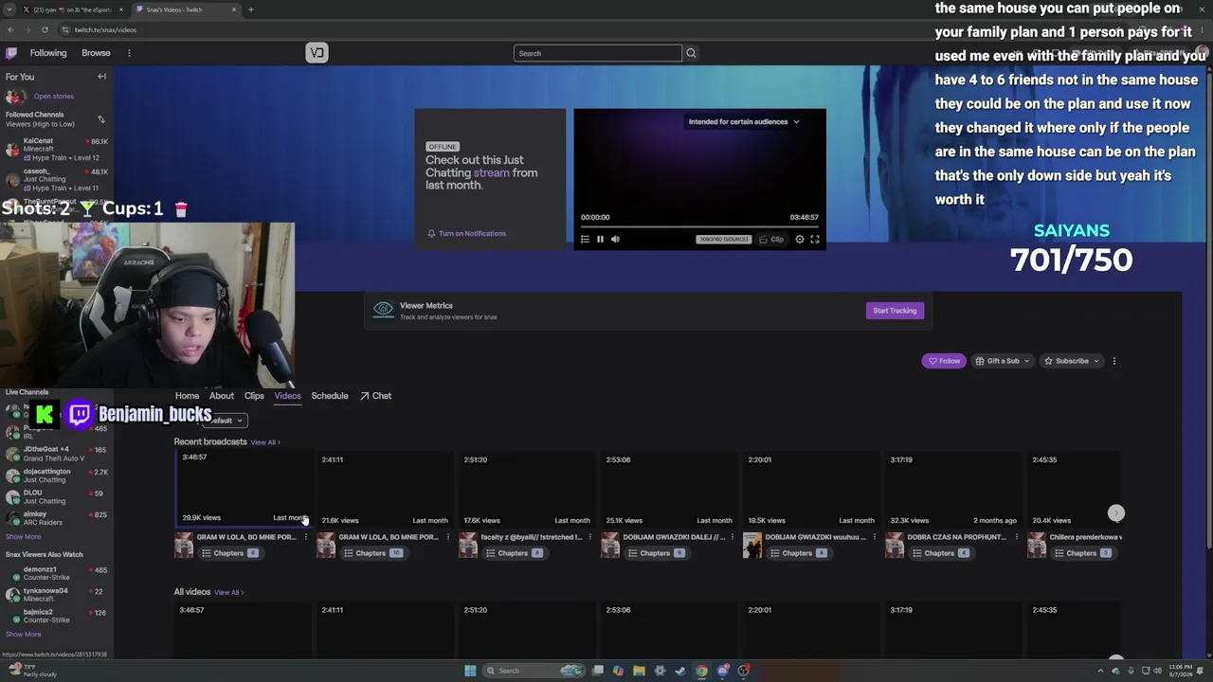The height and width of the screenshot is (682, 1213).
Task: Turn on notifications for the channel
Action: click(466, 233)
